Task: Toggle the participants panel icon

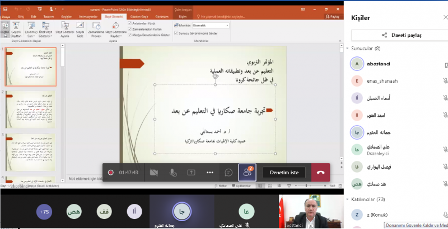Action: 247,173
